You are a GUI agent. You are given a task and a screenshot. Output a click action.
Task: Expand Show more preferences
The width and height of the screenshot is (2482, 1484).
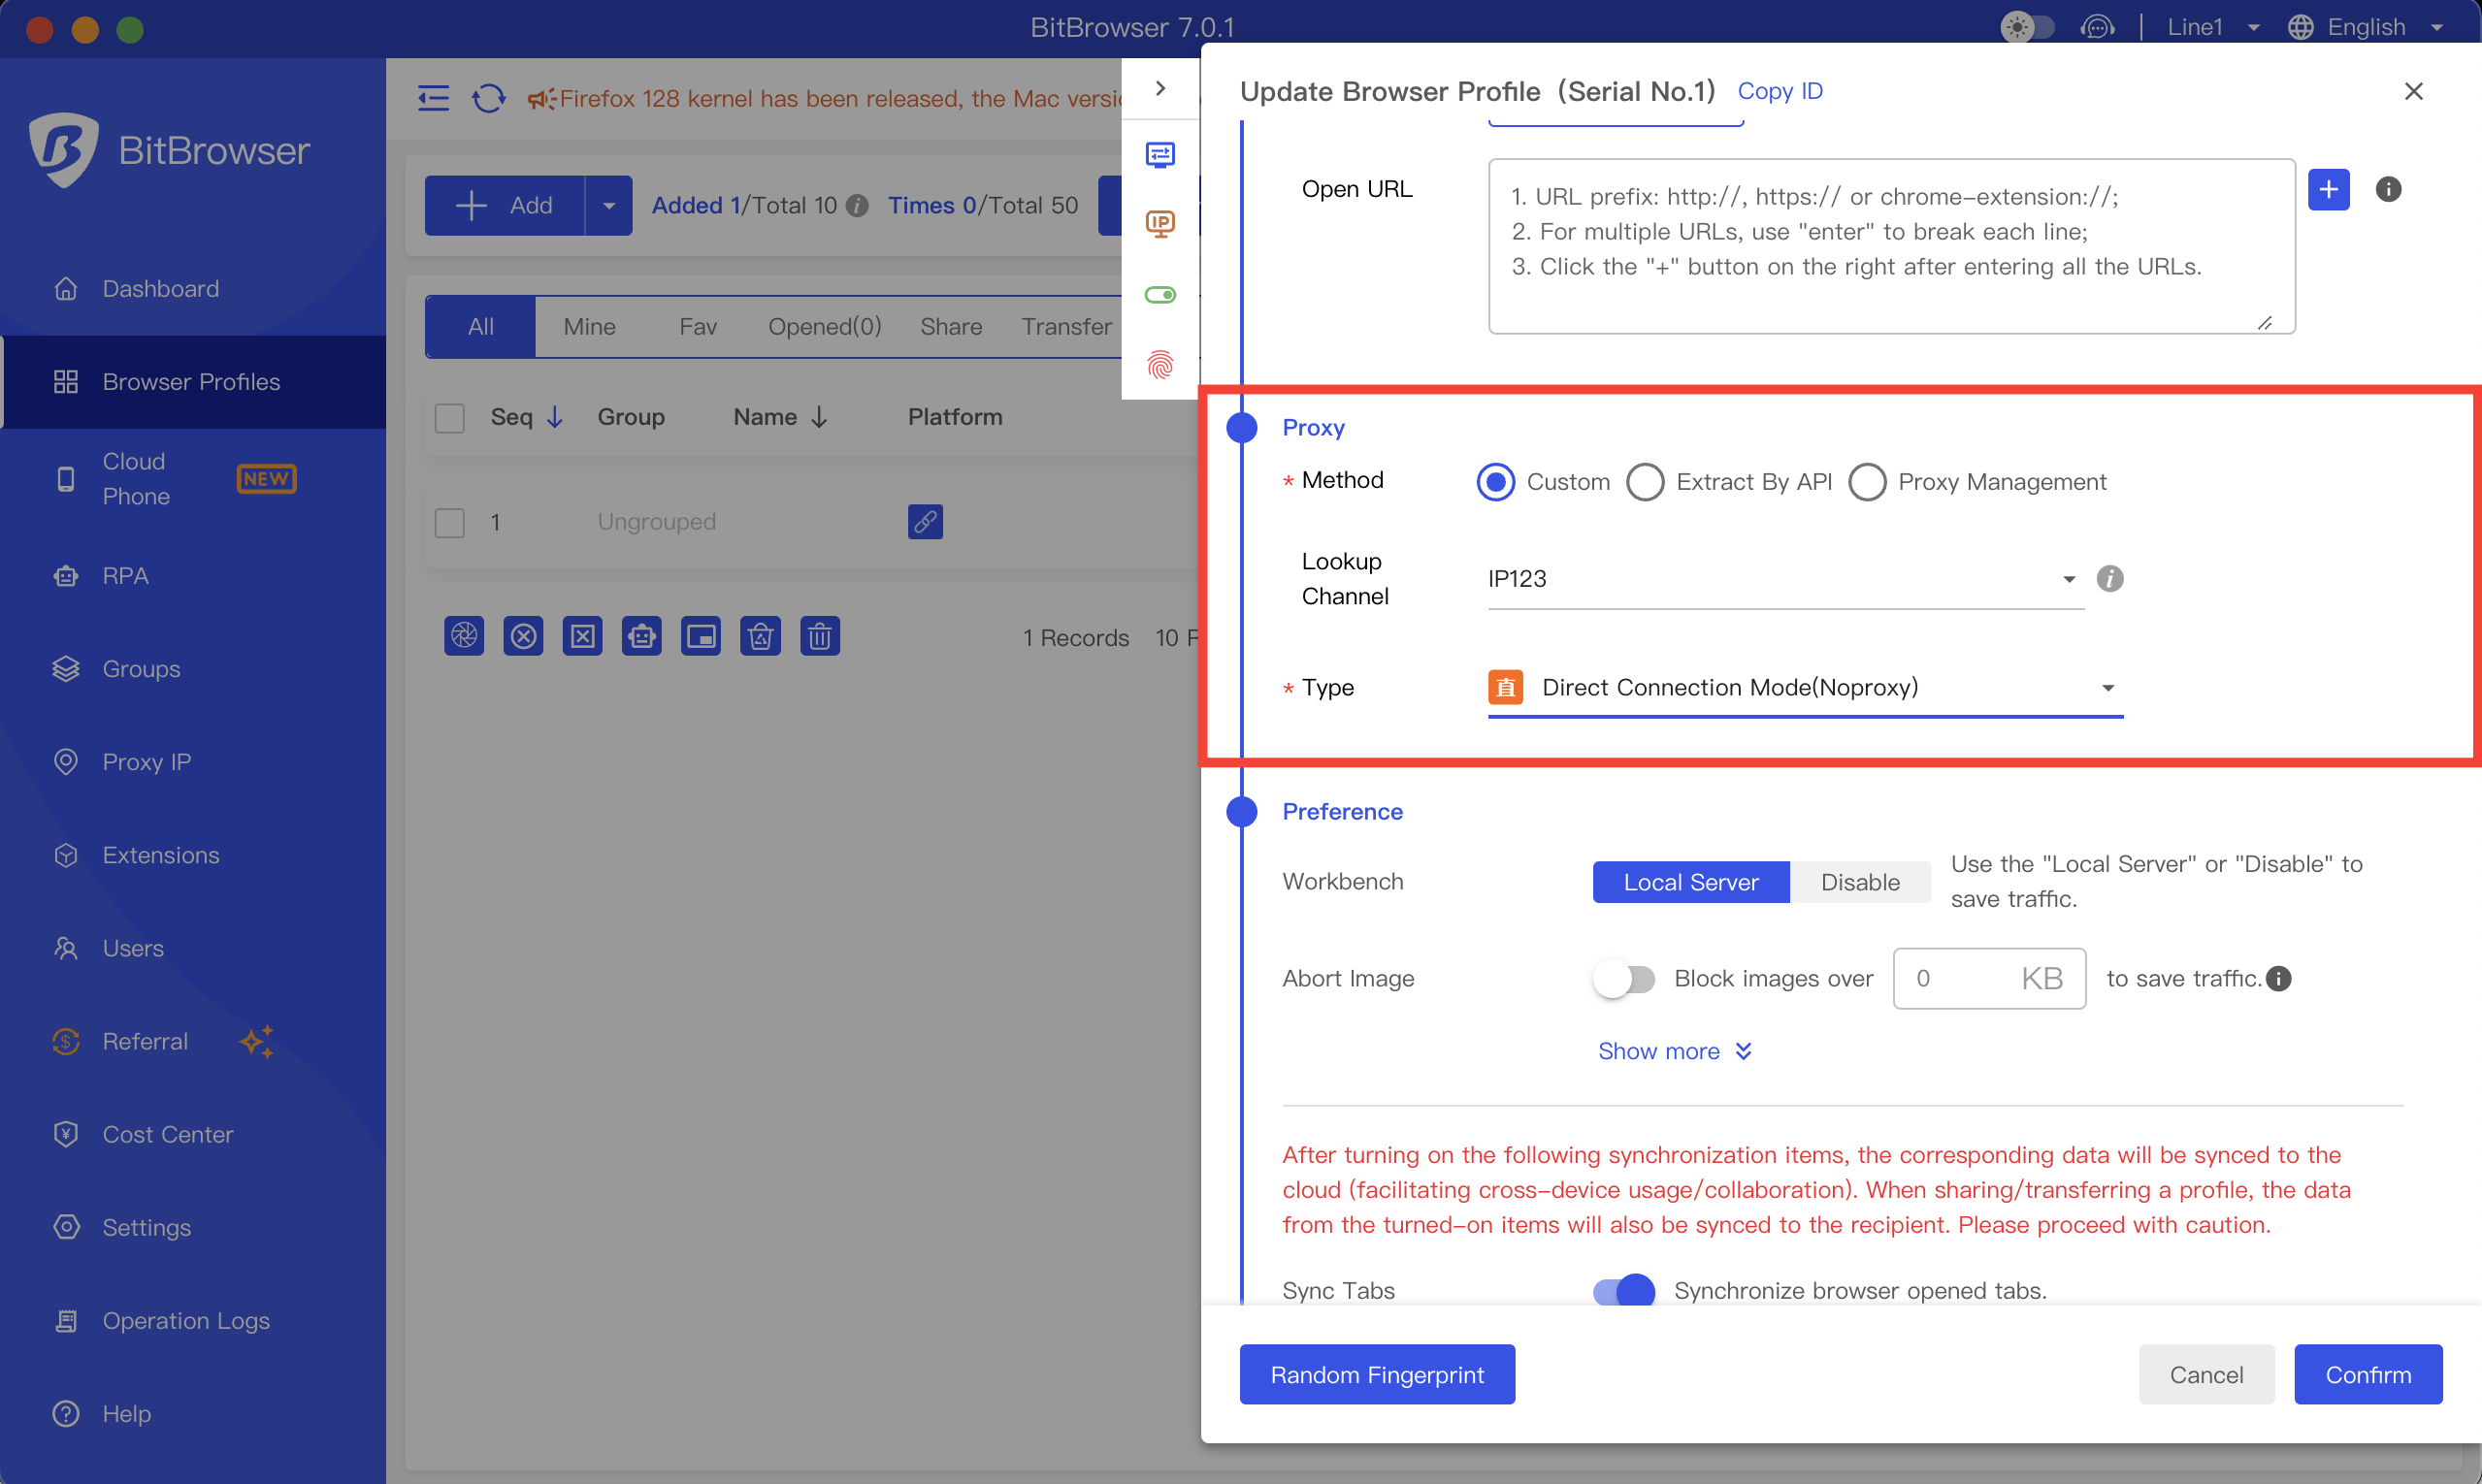pyautogui.click(x=1674, y=1051)
